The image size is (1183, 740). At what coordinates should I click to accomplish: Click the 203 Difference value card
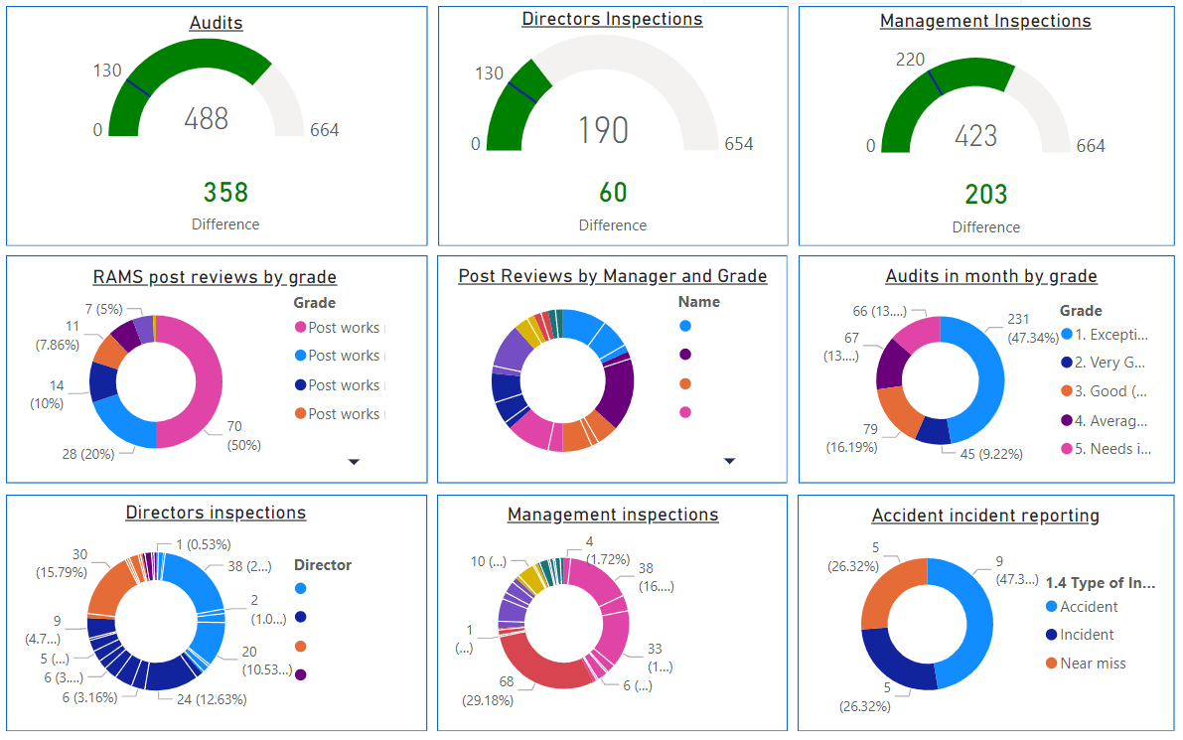986,195
